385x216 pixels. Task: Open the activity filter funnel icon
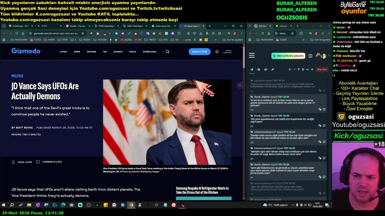pos(299,70)
